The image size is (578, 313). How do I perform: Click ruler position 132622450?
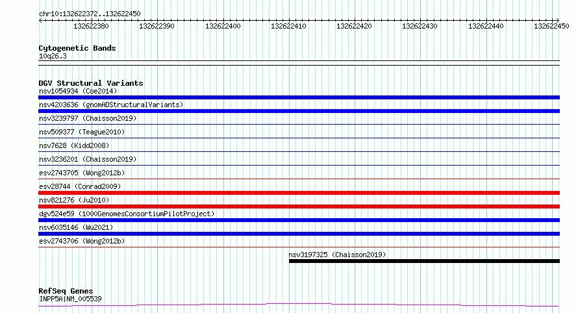coord(551,26)
